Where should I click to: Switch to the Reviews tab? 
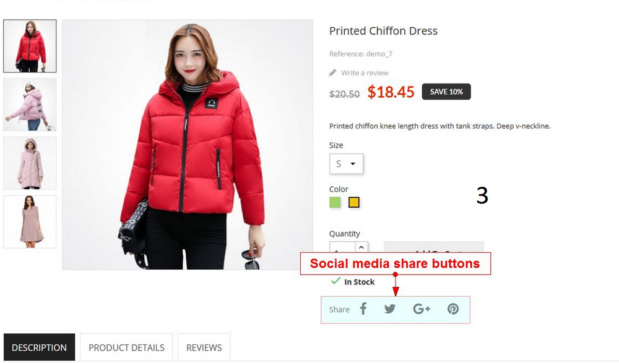point(204,347)
